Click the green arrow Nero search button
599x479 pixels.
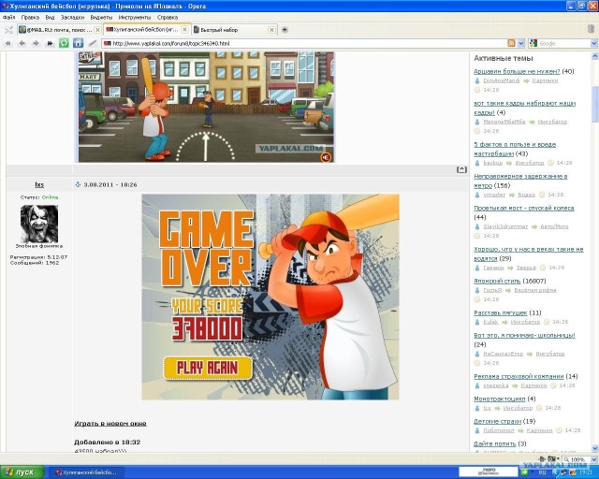point(524,472)
